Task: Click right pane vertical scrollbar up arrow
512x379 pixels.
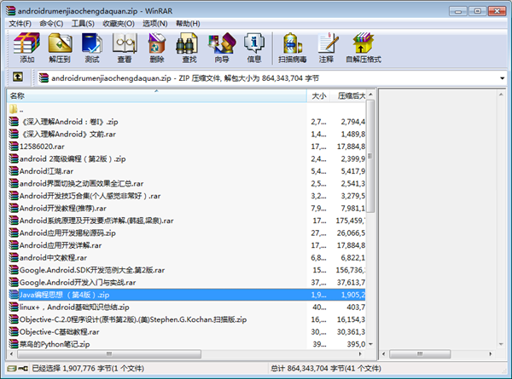Action: pyautogui.click(x=501, y=95)
